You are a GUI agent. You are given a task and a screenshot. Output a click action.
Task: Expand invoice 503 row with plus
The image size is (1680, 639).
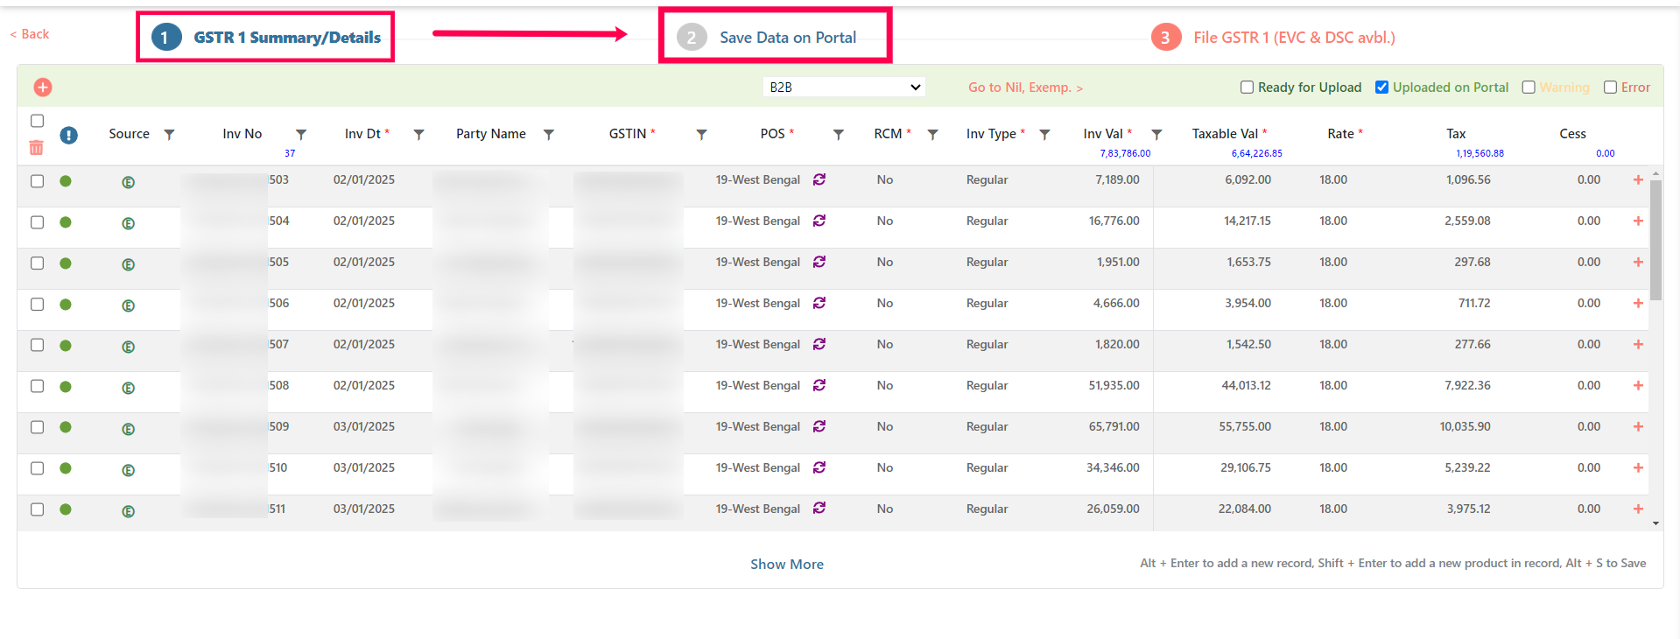(1638, 179)
